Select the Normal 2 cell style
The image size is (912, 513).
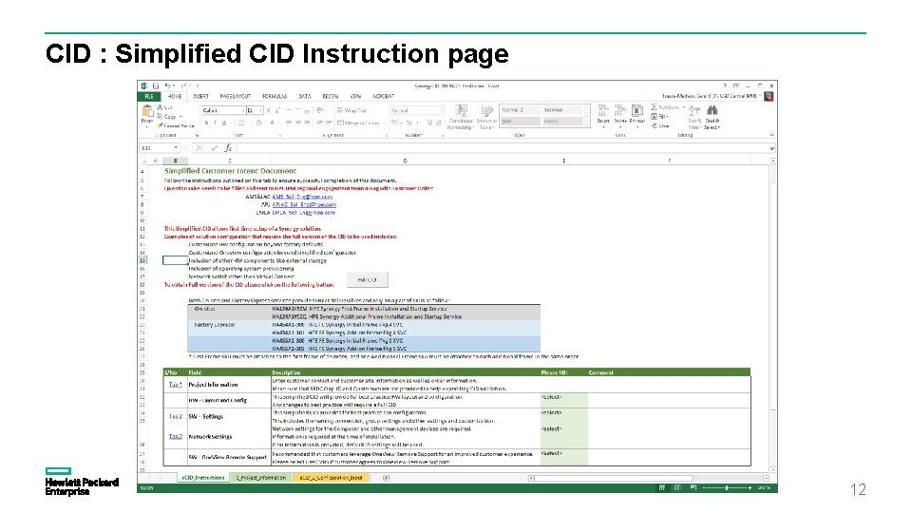(x=520, y=110)
